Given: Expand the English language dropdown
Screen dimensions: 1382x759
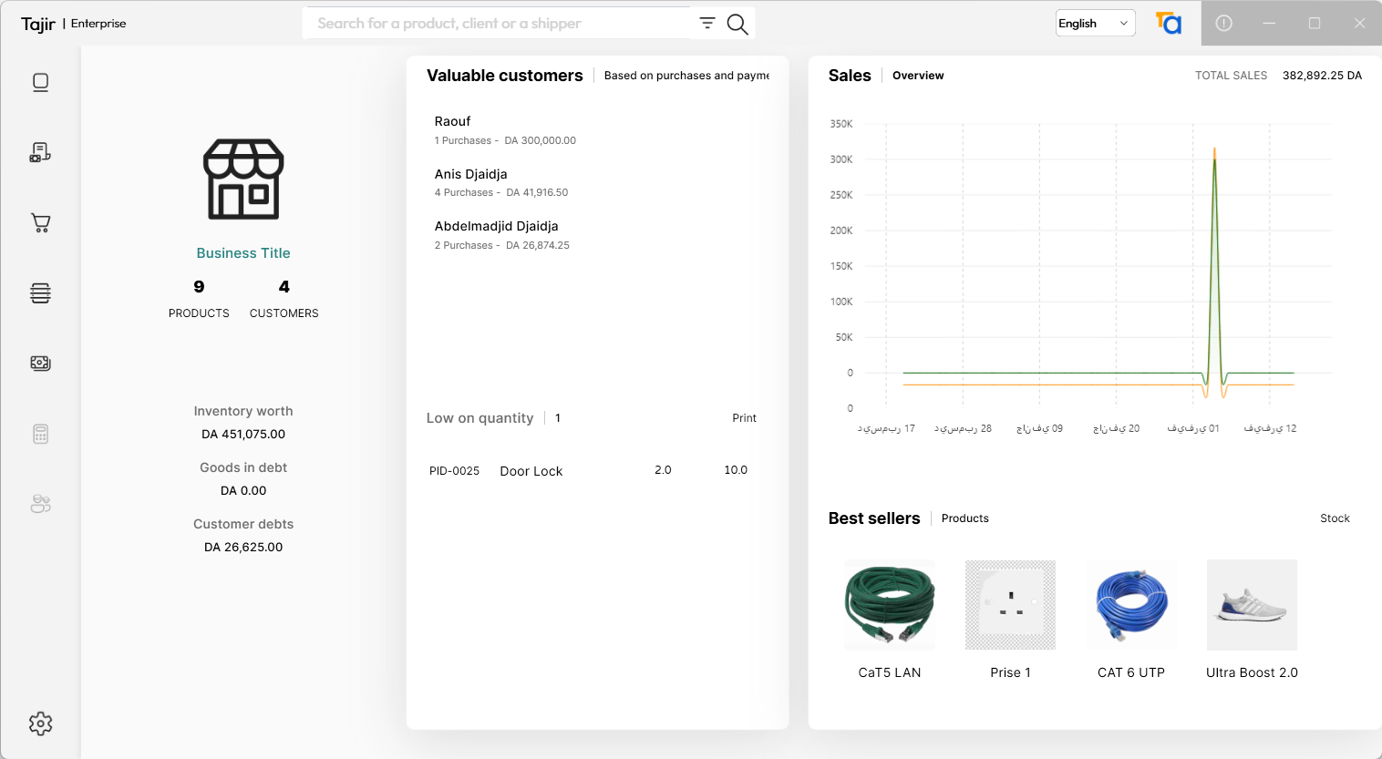Looking at the screenshot, I should (x=1095, y=24).
